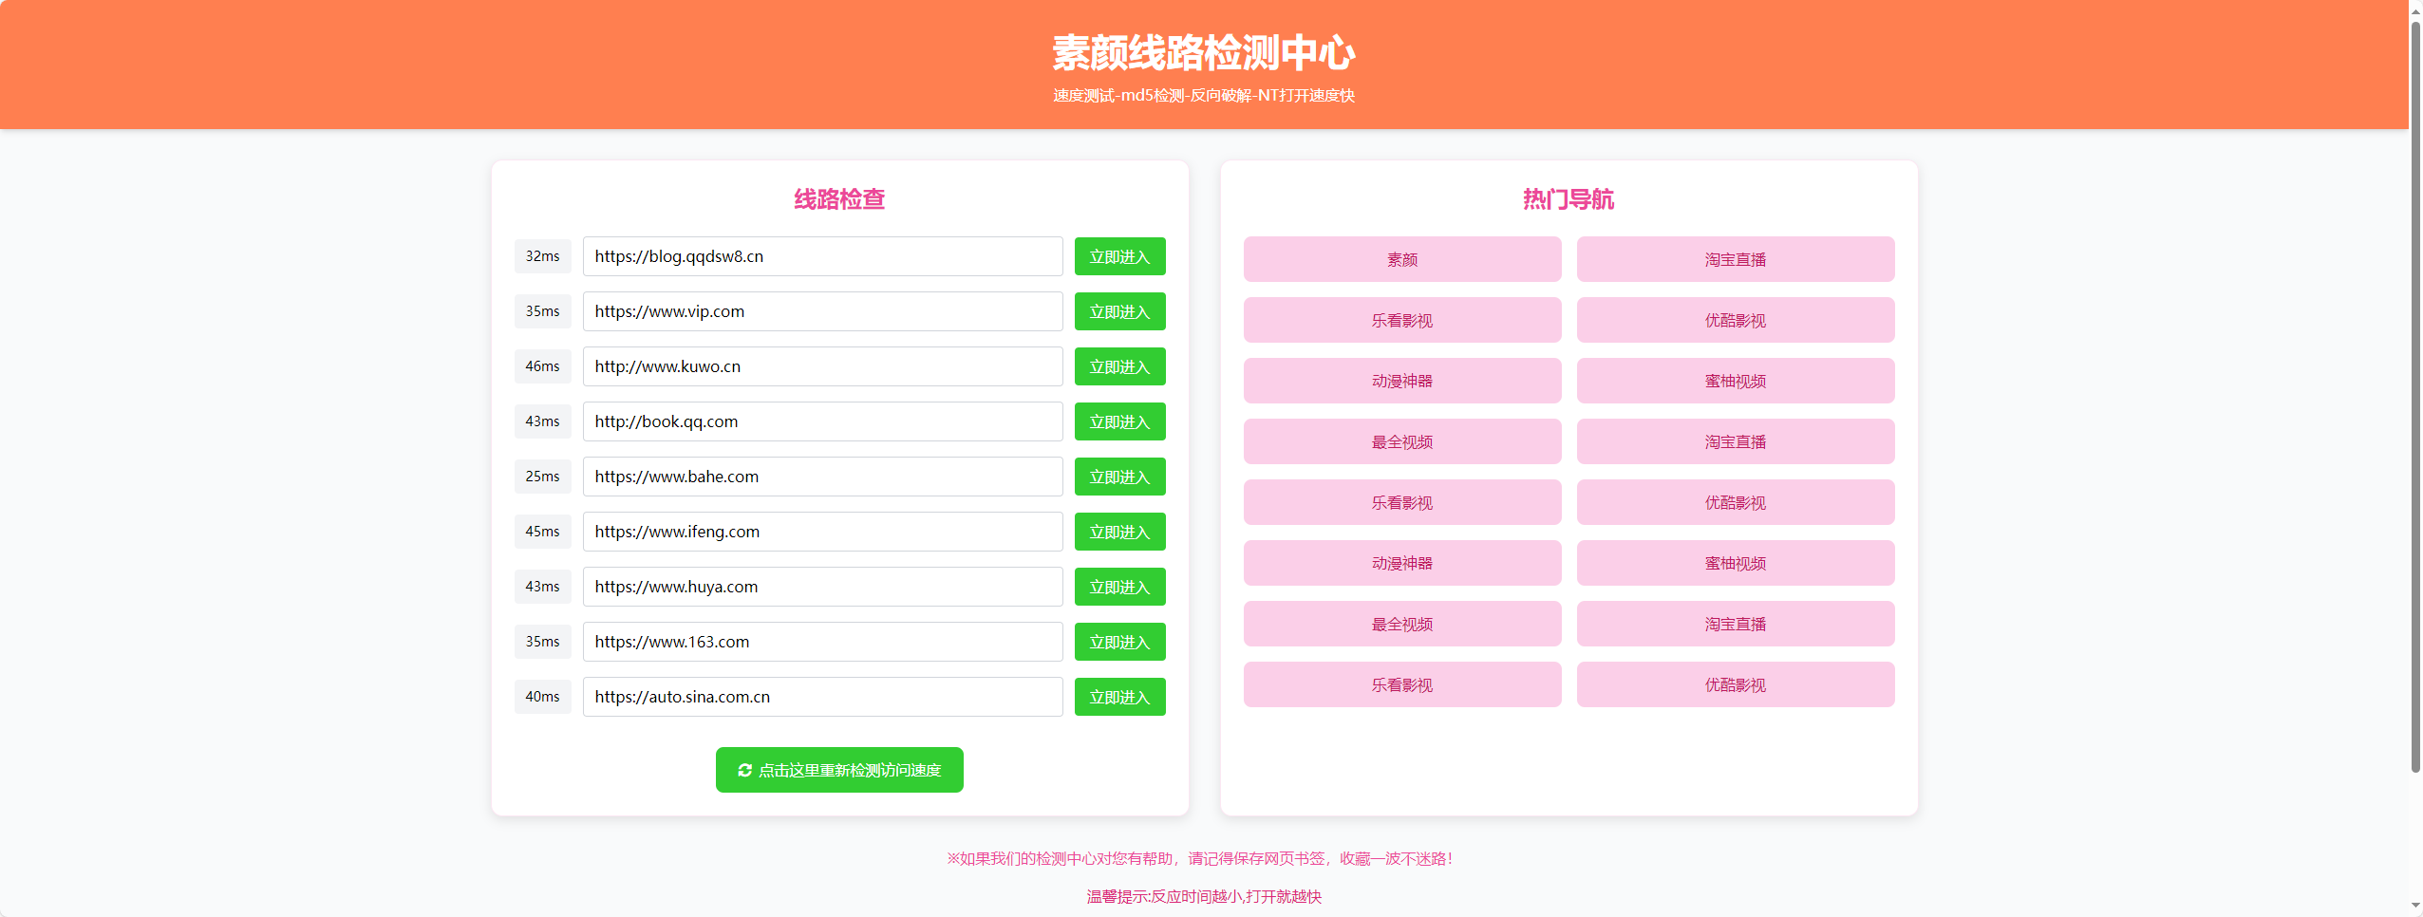This screenshot has width=2423, height=917.
Task: Click 立即进入 next to blog.qqdsw8.cn
Action: (x=1119, y=256)
